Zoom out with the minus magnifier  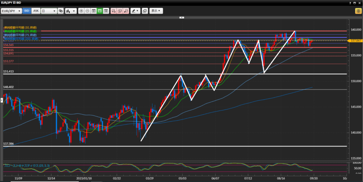click(x=88, y=11)
